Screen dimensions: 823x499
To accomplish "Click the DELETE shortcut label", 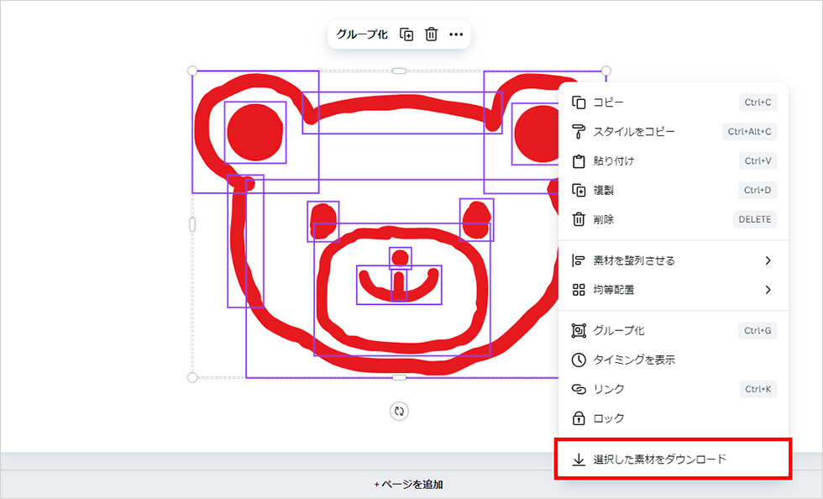I will (x=755, y=219).
